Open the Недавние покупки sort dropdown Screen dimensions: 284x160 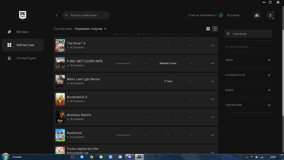[x=91, y=29]
